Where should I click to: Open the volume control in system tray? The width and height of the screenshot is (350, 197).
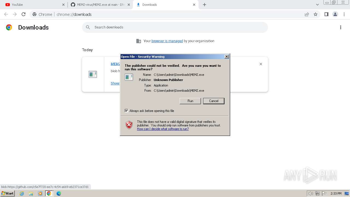click(x=311, y=193)
